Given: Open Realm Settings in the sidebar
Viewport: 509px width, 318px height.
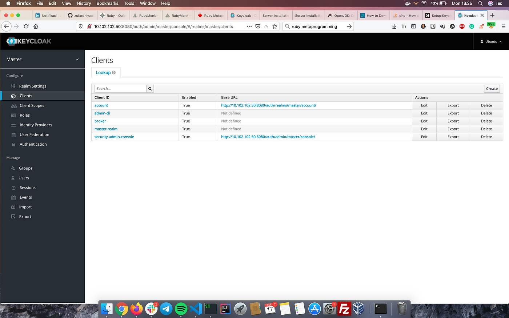Looking at the screenshot, I should pos(33,86).
